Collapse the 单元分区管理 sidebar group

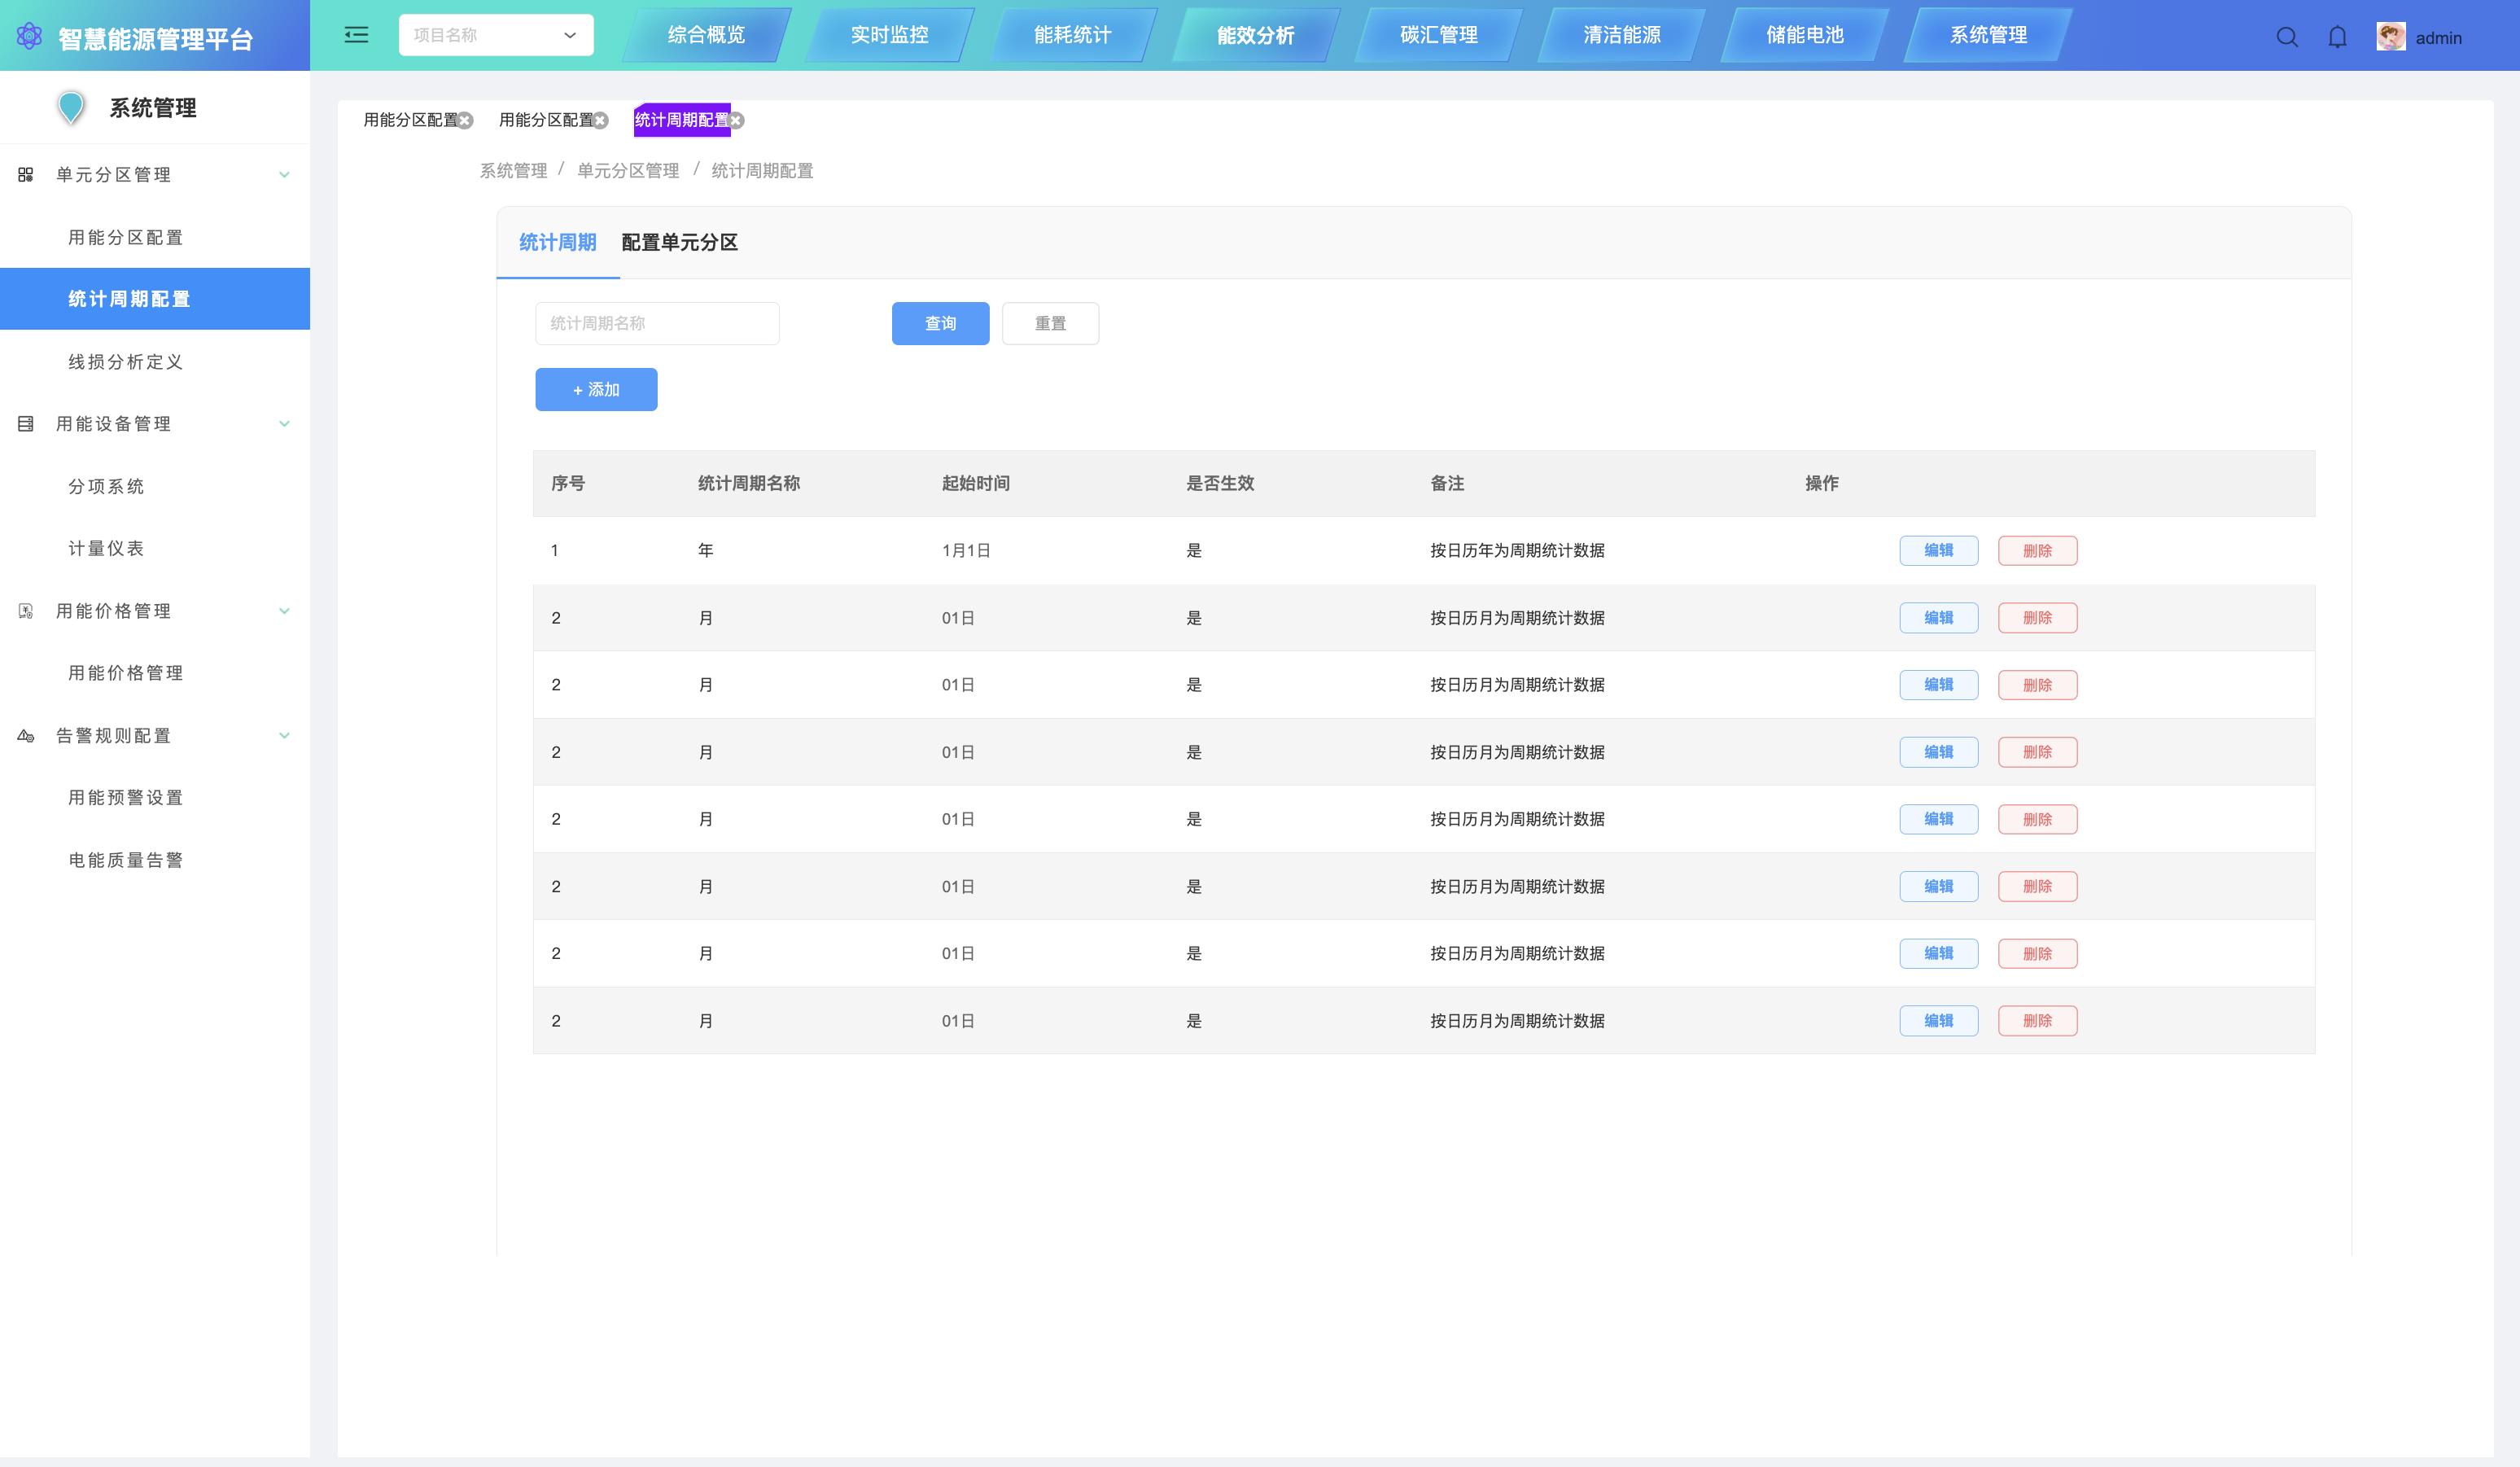pyautogui.click(x=284, y=175)
